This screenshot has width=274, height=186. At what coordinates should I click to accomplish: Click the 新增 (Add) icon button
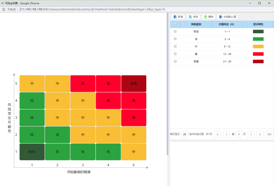click(178, 17)
